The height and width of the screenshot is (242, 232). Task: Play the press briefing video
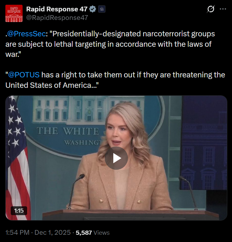(x=116, y=158)
